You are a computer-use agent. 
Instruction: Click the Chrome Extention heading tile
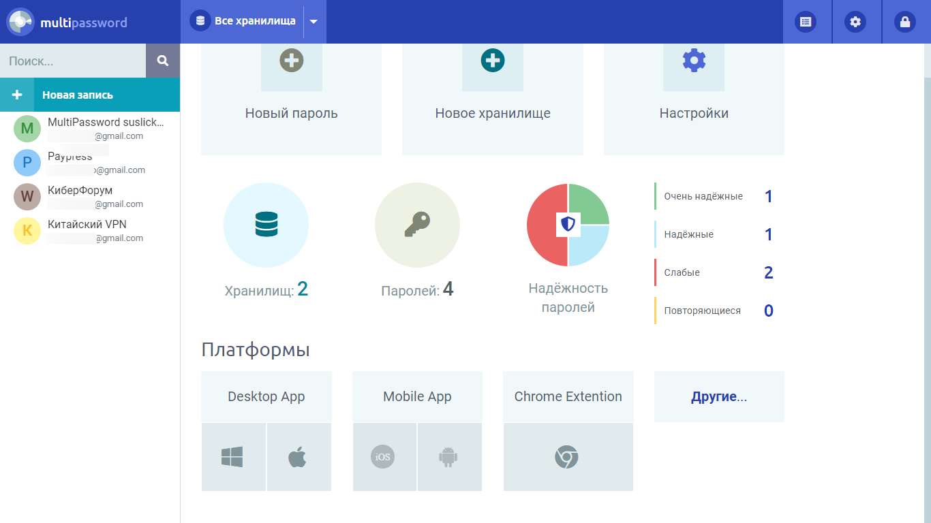click(568, 396)
